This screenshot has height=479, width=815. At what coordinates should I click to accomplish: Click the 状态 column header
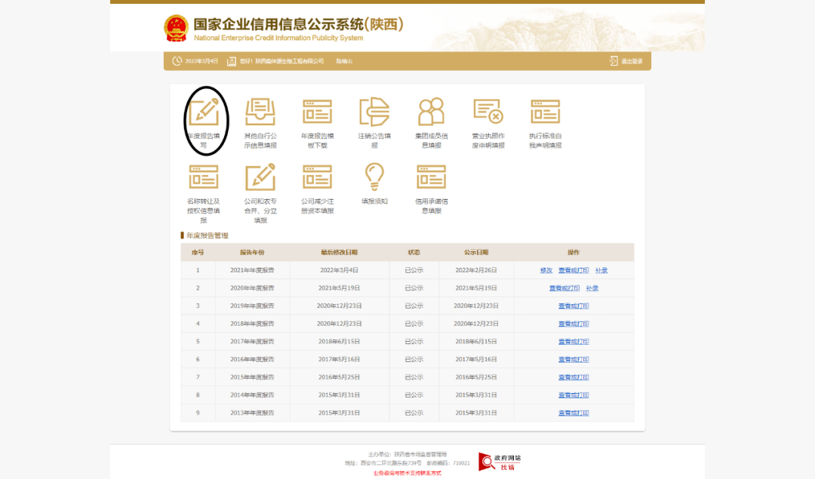pyautogui.click(x=414, y=253)
